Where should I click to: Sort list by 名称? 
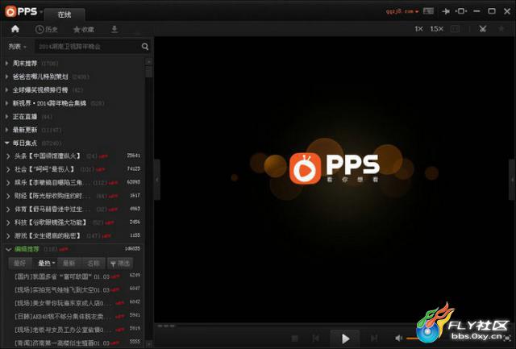[x=94, y=264]
